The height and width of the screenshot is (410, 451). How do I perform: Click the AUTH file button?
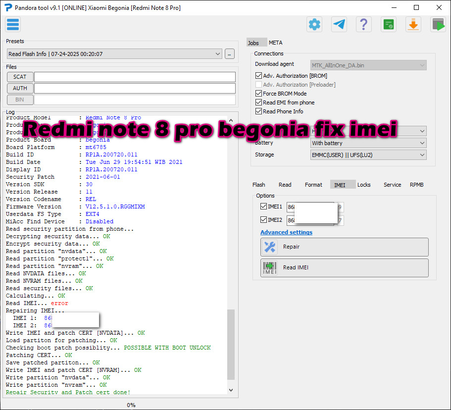20,88
